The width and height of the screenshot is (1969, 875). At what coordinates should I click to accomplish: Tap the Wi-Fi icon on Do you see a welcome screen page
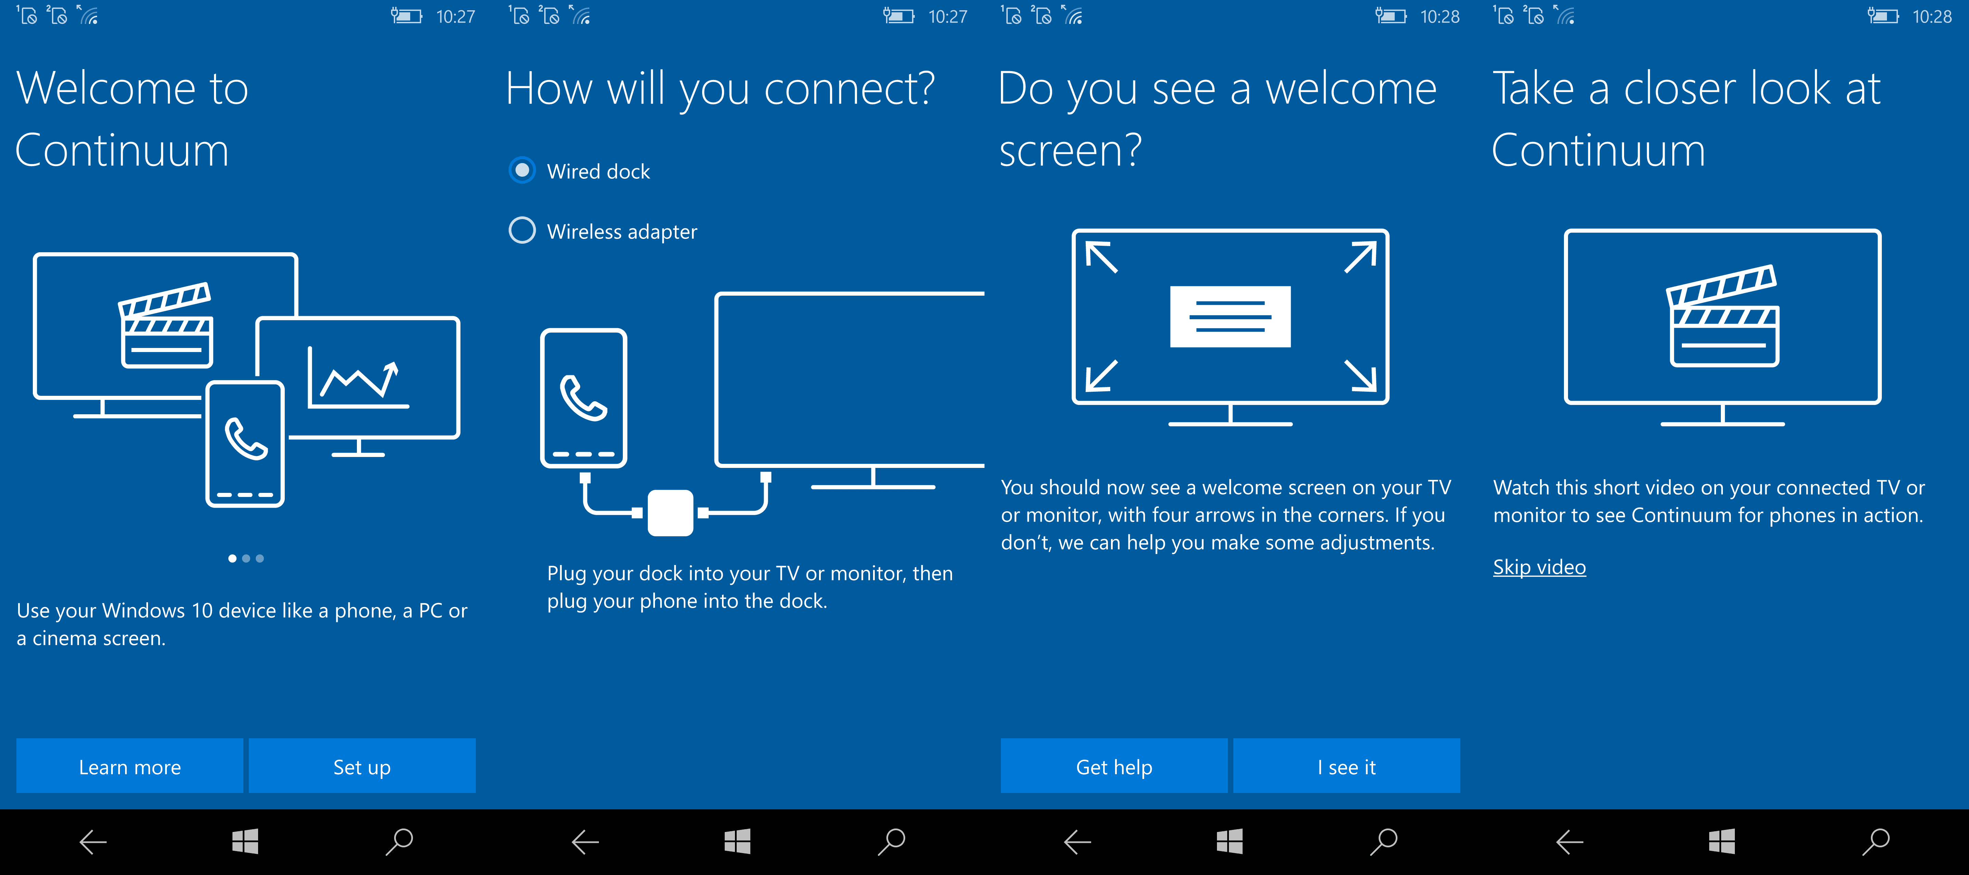[1072, 15]
